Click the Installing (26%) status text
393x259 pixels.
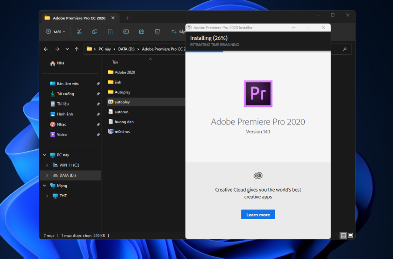[209, 38]
